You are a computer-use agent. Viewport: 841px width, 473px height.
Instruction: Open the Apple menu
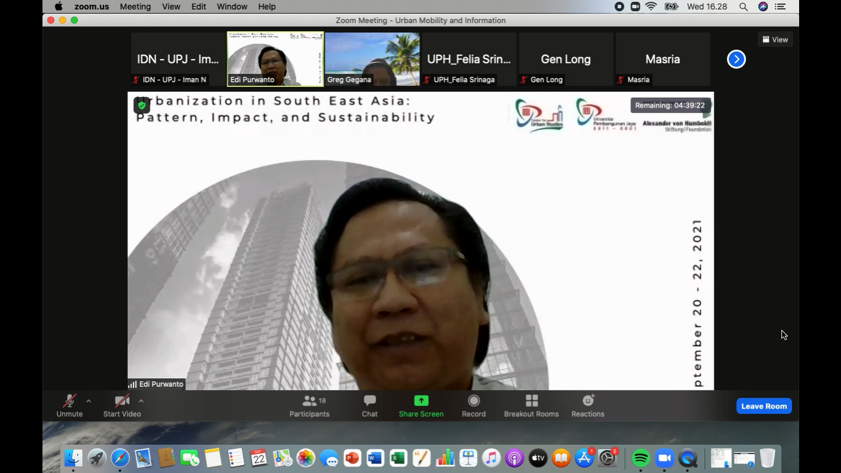click(58, 6)
